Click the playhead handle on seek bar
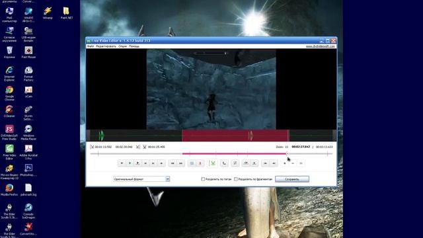This screenshot has height=238, width=423. (x=287, y=153)
